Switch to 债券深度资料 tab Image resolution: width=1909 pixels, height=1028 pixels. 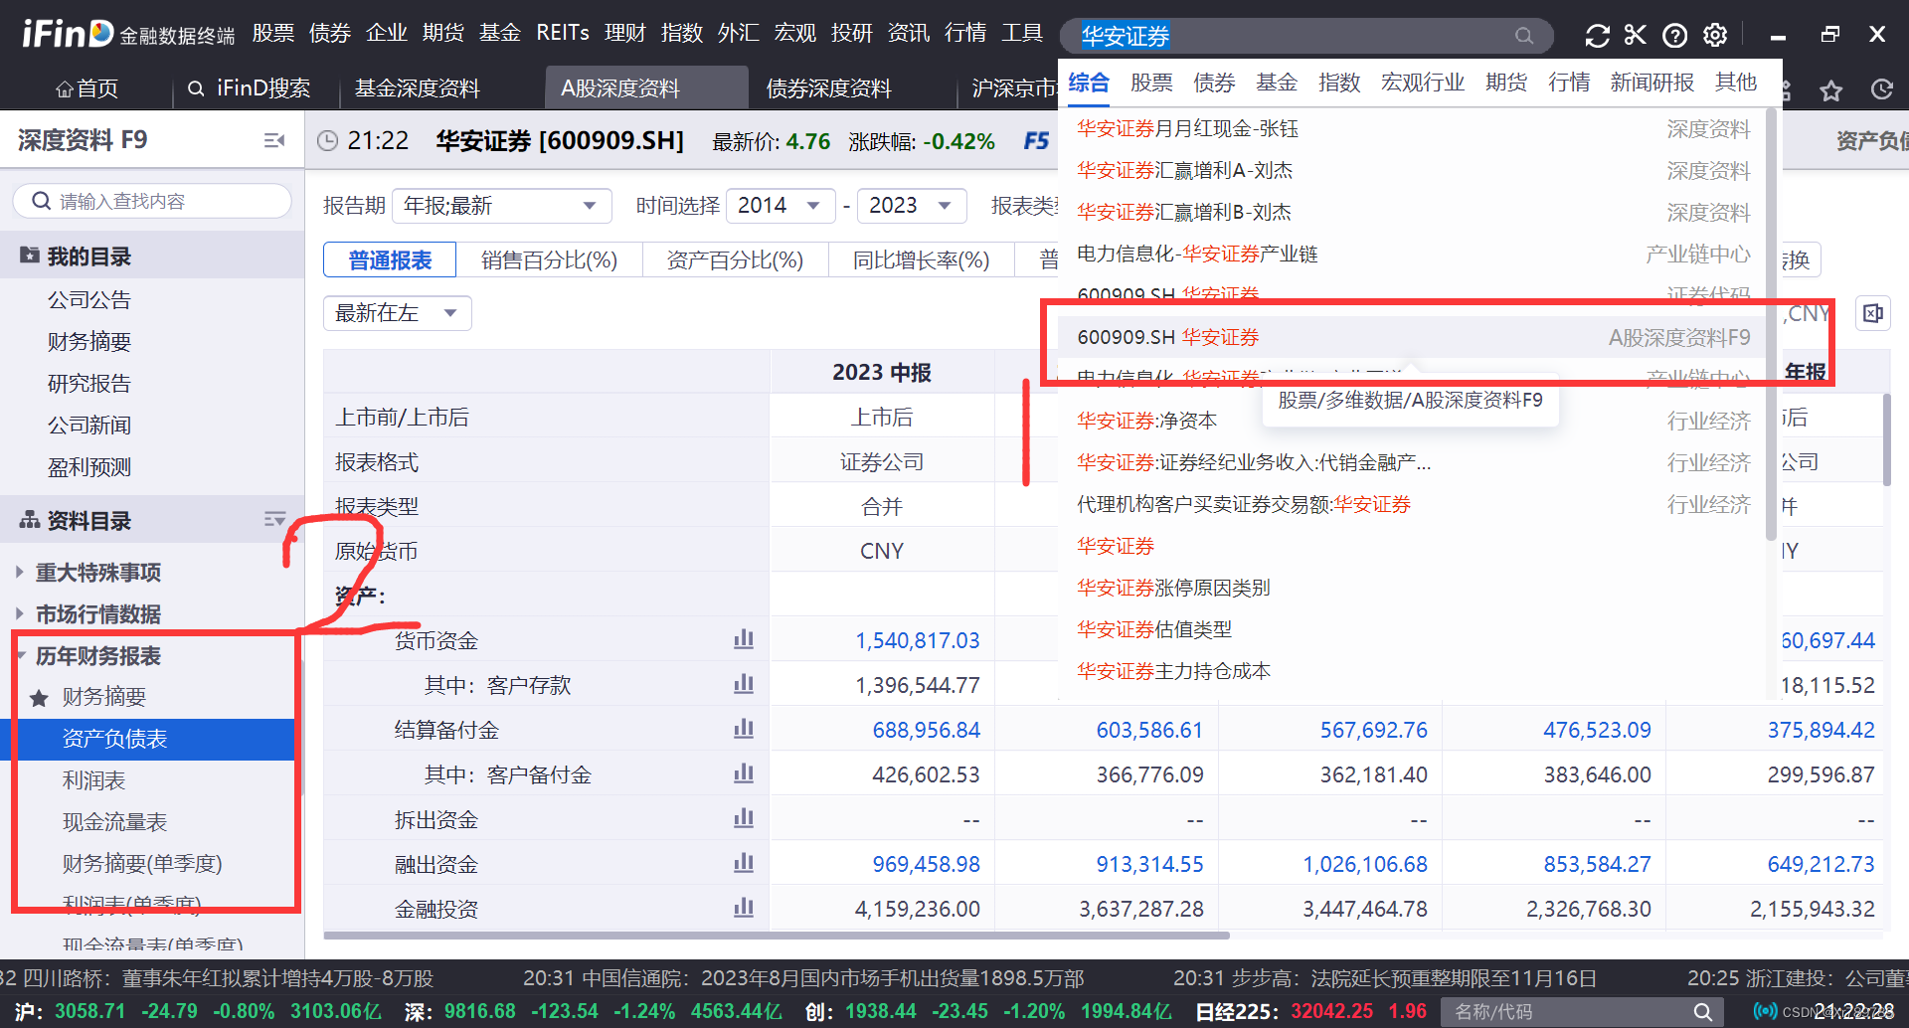pyautogui.click(x=829, y=88)
